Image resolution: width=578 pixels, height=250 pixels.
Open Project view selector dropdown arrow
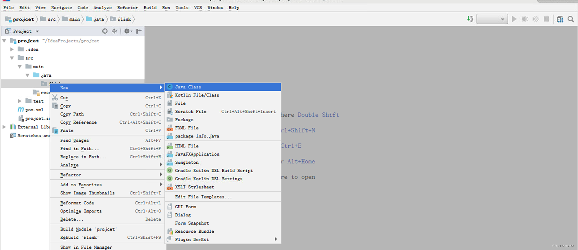tap(37, 31)
